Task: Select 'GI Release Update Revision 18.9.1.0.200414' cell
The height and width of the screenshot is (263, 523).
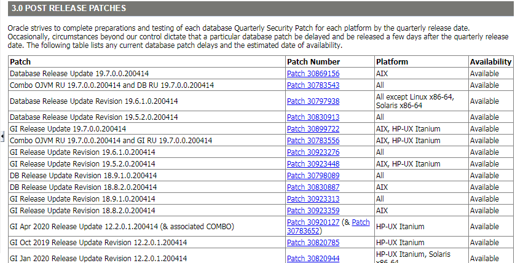Action: point(147,199)
